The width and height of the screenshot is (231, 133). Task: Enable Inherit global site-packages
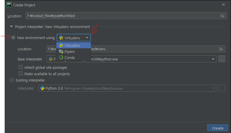[21, 67]
